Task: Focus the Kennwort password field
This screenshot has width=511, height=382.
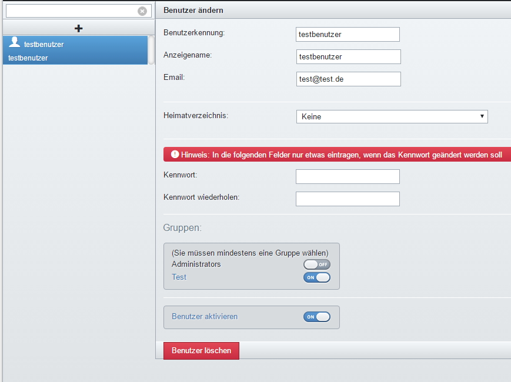Action: (348, 177)
